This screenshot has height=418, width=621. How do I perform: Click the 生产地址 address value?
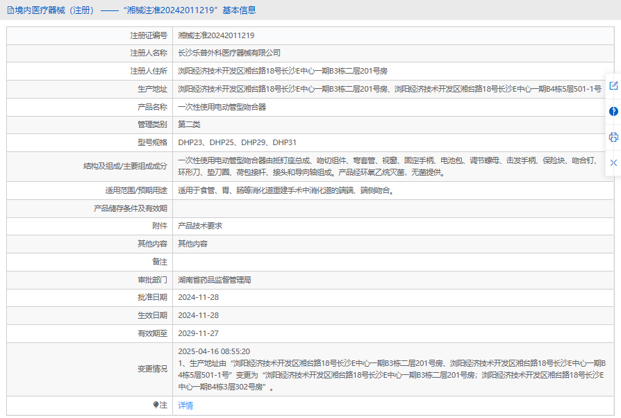(x=389, y=89)
